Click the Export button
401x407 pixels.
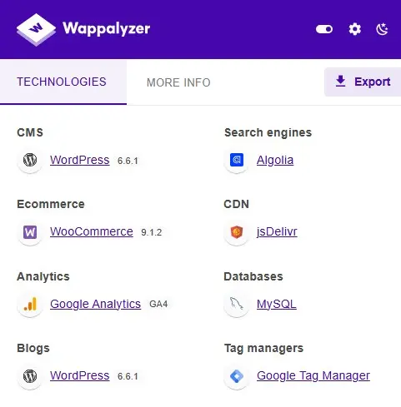pos(363,82)
